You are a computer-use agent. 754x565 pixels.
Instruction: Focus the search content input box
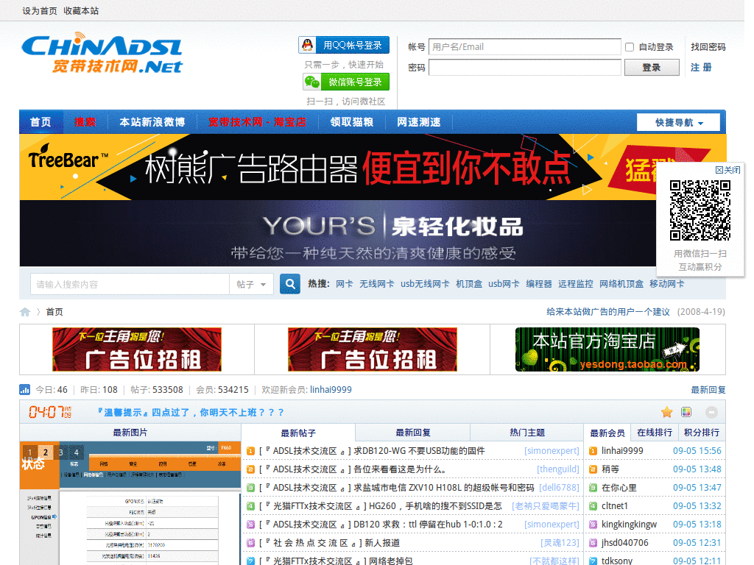[x=130, y=285]
